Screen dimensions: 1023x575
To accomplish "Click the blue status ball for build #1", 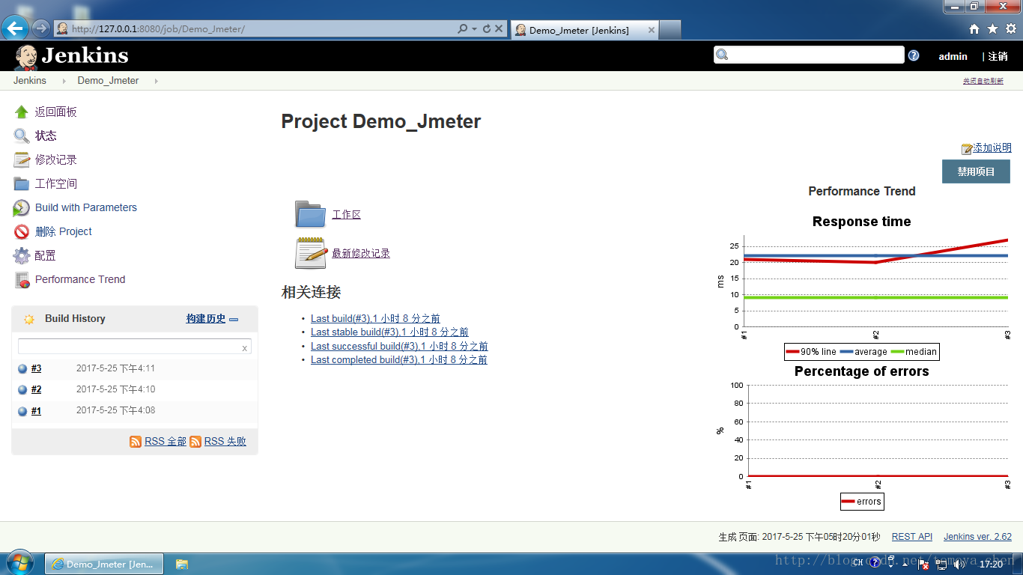I will point(22,411).
